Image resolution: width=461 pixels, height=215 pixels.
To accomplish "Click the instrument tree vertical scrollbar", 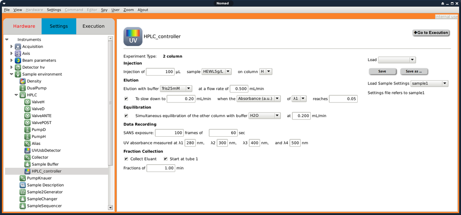I will [x=111, y=104].
